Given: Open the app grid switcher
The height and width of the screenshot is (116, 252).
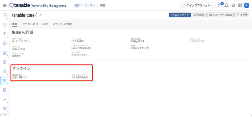Looking at the screenshot, I should (240, 5).
